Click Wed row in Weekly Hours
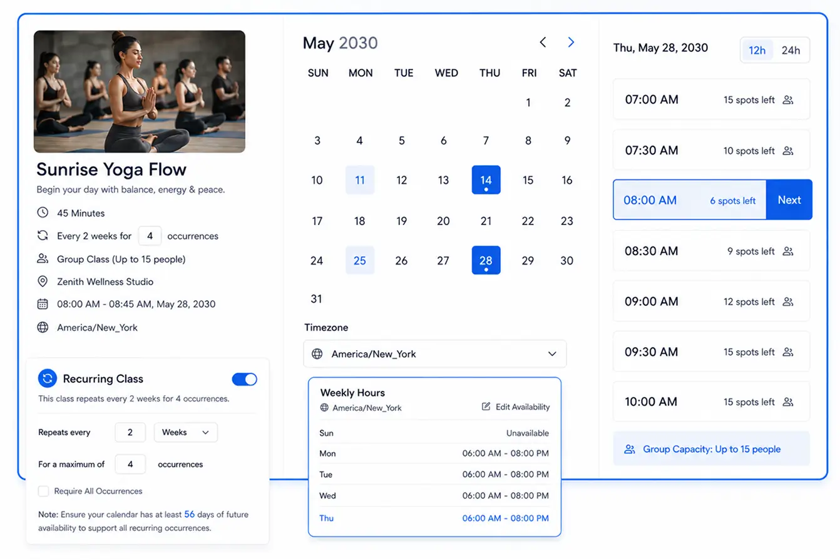Viewport: 840px width, 559px height. tap(434, 496)
